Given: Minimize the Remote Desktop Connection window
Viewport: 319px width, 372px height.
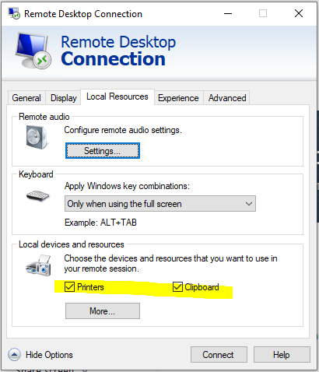Looking at the screenshot, I should tap(228, 13).
